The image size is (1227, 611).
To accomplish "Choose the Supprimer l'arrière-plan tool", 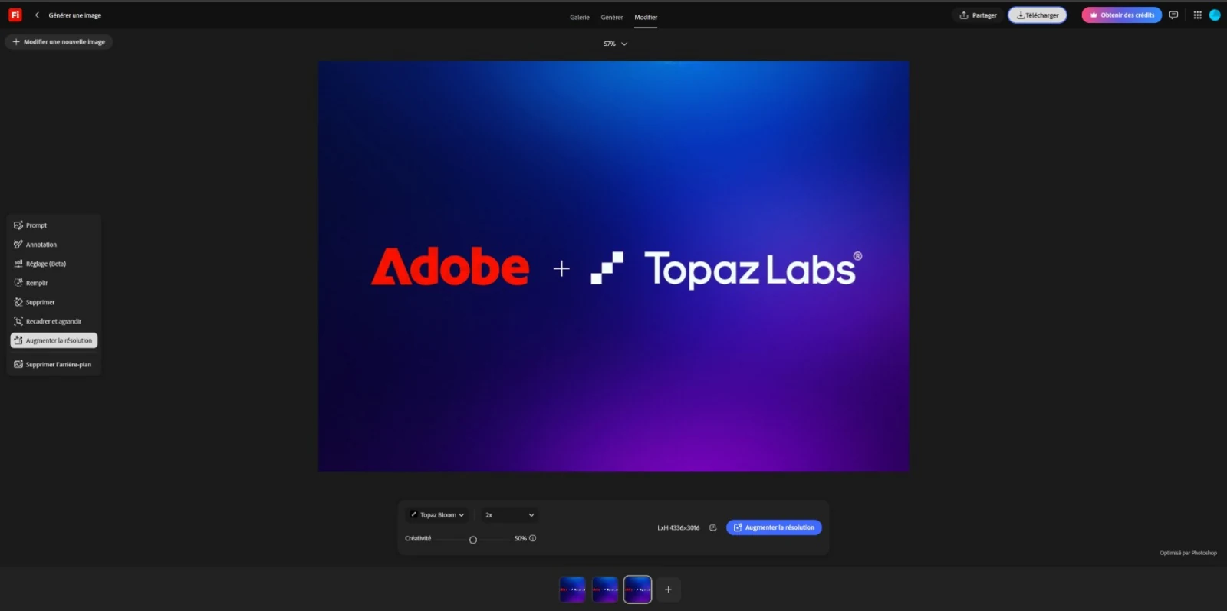I will 54,364.
